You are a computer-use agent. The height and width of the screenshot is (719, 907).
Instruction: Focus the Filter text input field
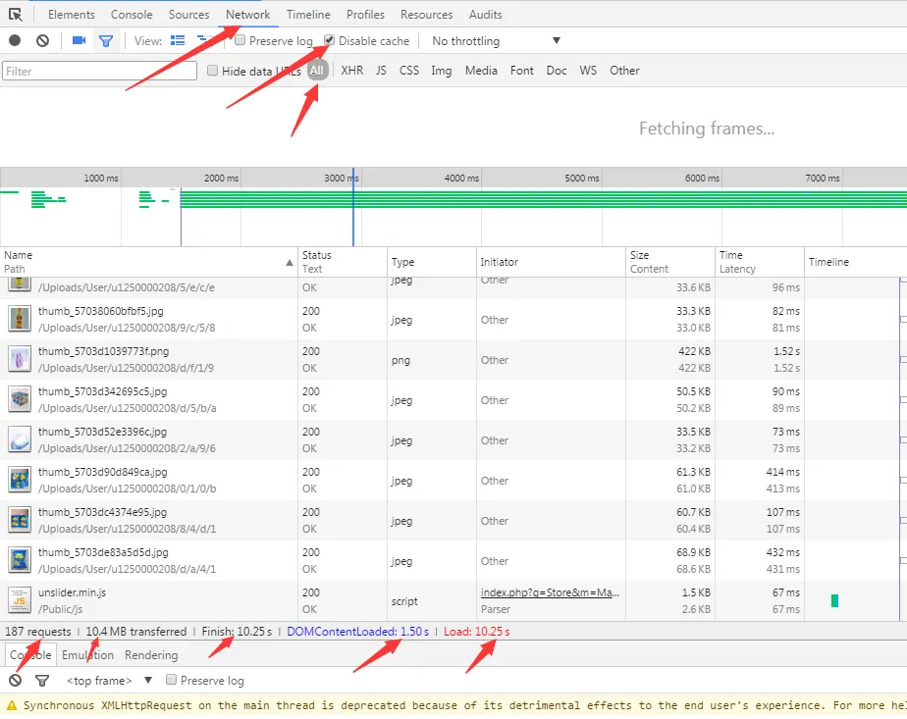pyautogui.click(x=99, y=71)
